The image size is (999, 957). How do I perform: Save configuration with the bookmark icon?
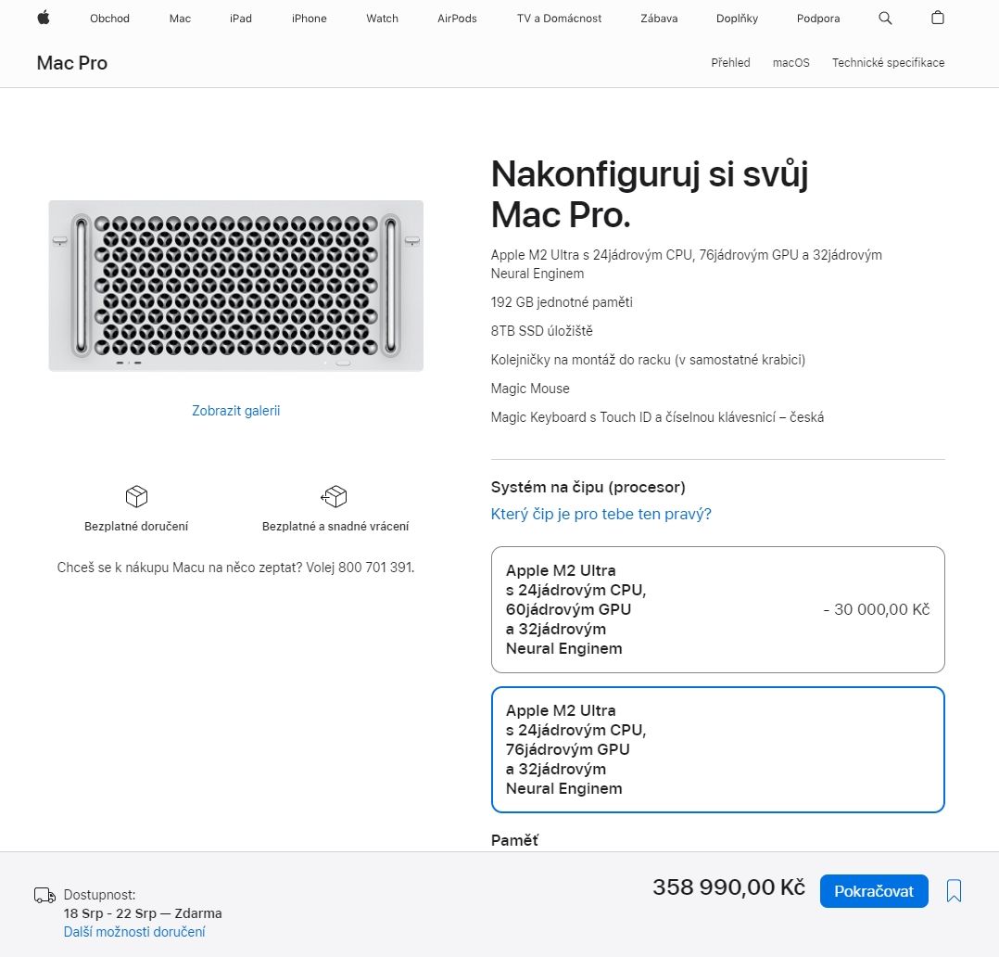[x=954, y=890]
